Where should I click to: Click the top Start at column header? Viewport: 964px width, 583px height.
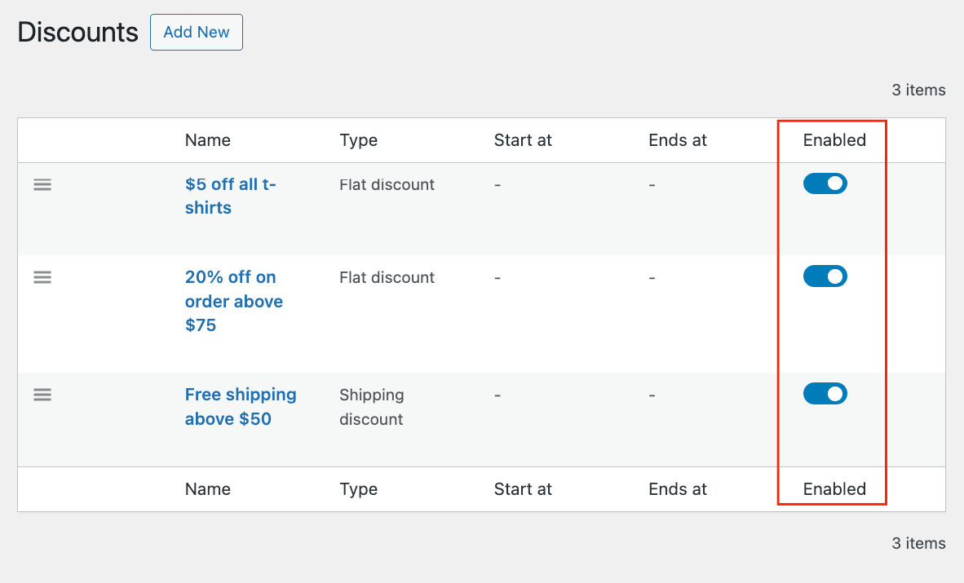pyautogui.click(x=523, y=140)
